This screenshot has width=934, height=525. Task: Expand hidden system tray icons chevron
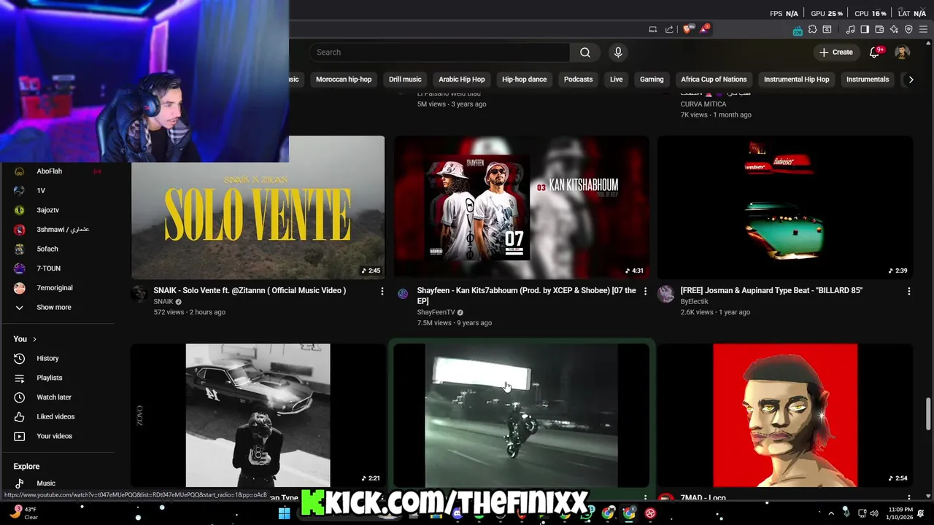point(831,513)
